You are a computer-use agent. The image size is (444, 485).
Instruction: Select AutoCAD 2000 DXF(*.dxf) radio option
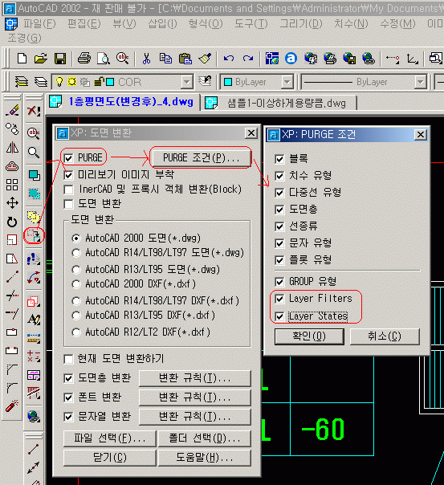(x=76, y=284)
